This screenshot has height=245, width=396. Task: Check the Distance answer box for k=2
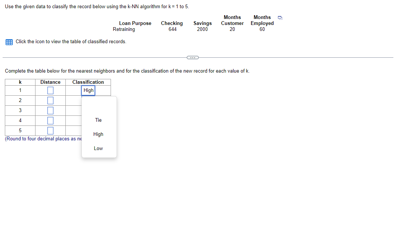click(x=50, y=100)
